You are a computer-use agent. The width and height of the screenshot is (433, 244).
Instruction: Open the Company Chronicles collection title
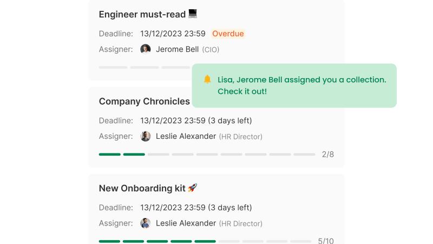[x=144, y=101]
